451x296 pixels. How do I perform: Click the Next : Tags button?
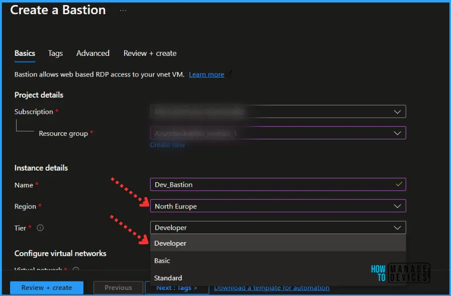(176, 288)
